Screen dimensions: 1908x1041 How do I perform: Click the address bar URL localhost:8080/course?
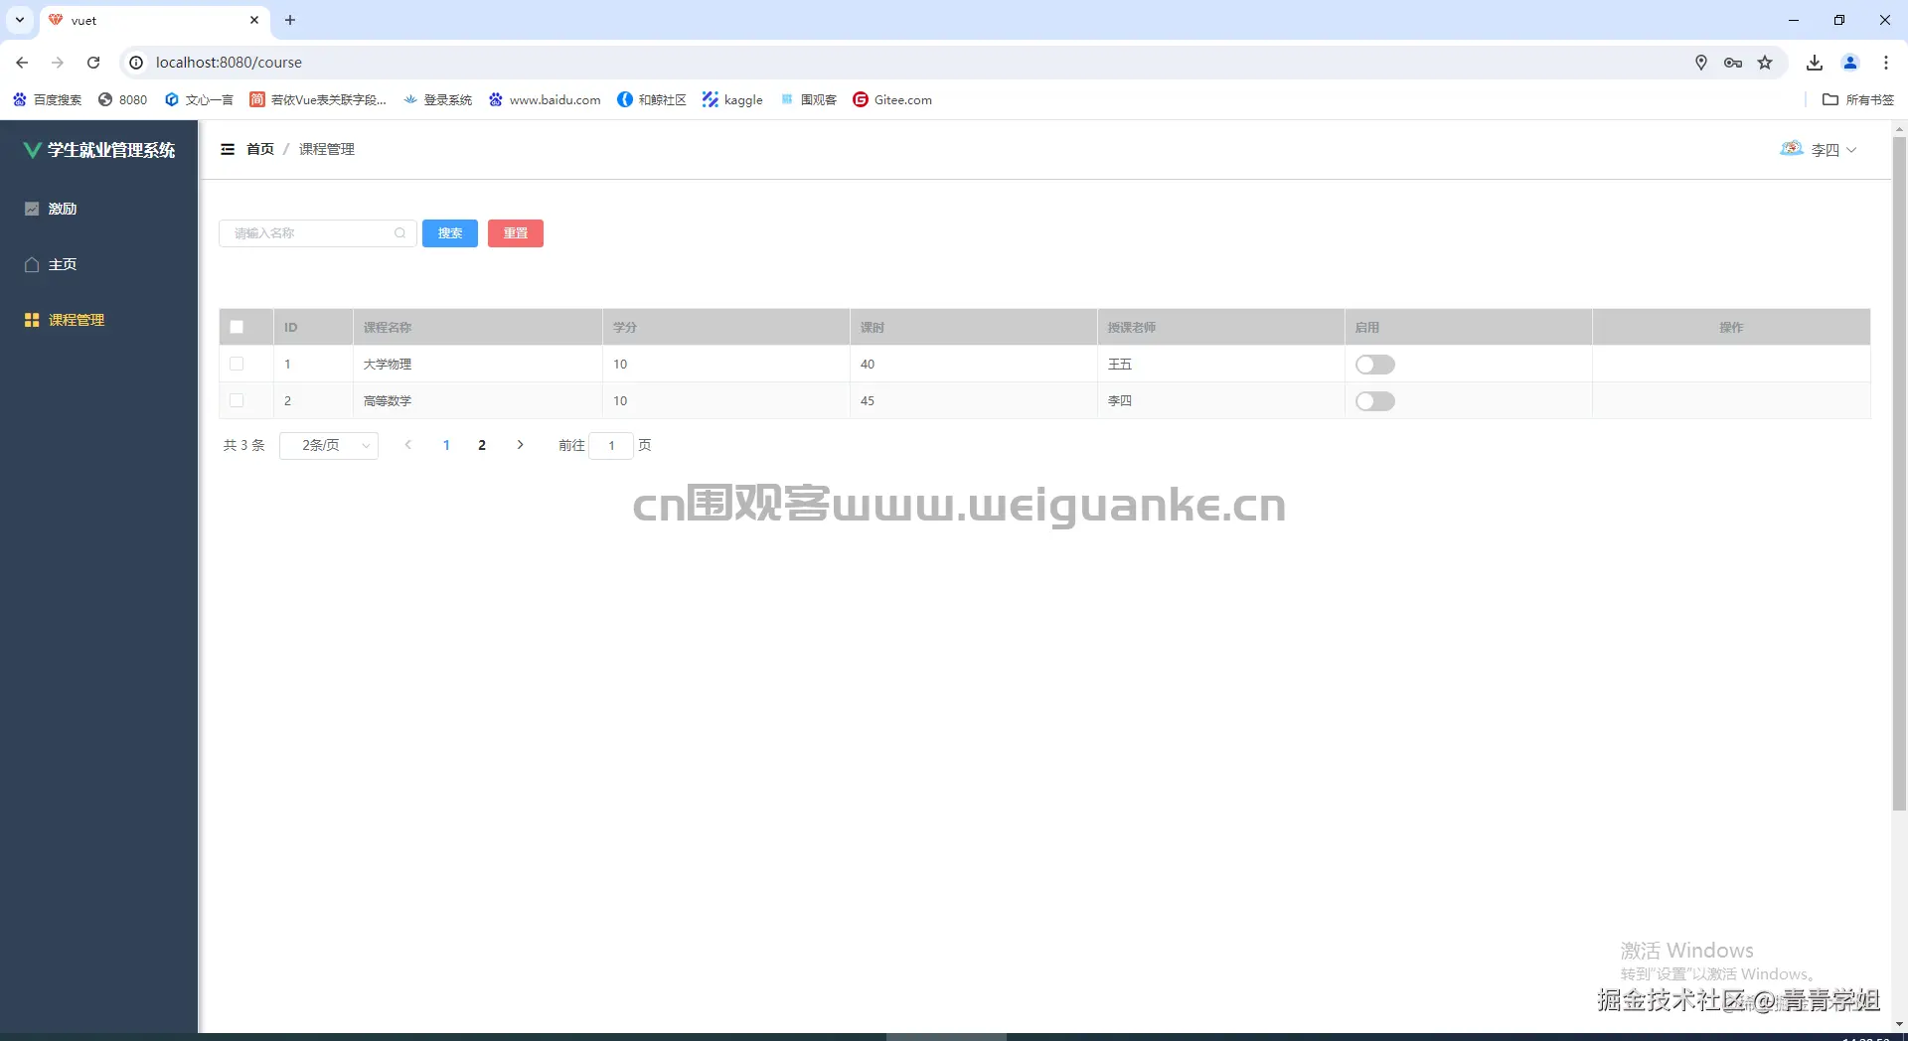(229, 63)
